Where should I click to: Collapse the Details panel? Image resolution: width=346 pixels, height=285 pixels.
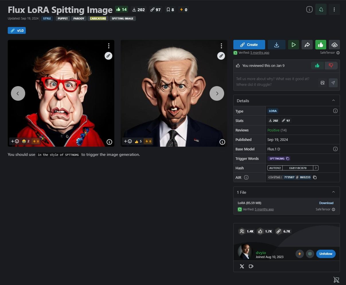point(333,100)
